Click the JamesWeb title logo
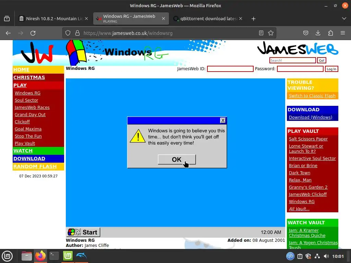Viewport: 351px width, 263px height. tap(298, 48)
